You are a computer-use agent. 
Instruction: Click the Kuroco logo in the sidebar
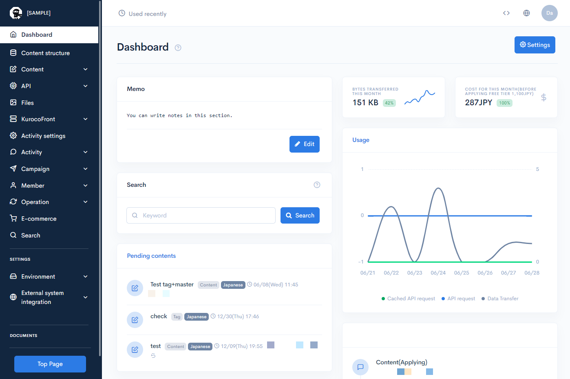16,13
